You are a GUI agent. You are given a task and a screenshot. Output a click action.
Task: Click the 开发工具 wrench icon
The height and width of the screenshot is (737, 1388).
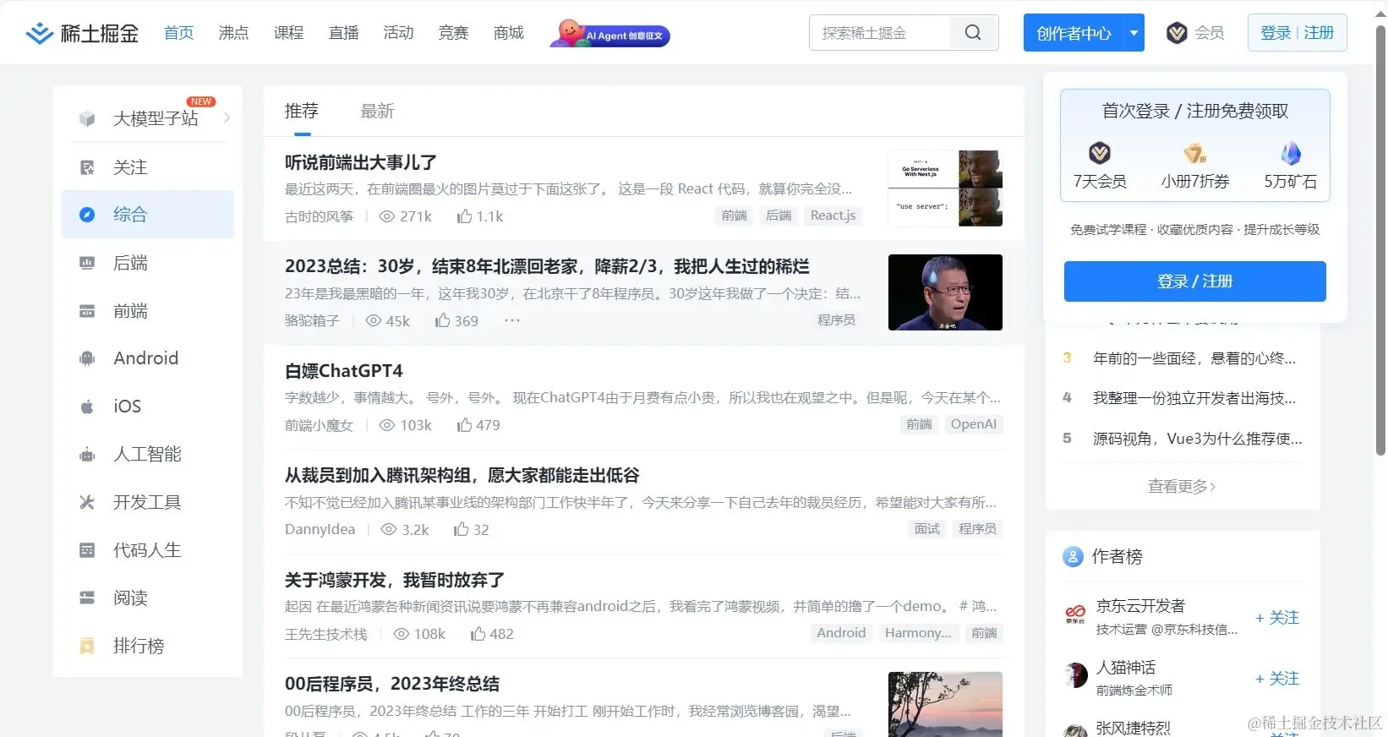(87, 502)
